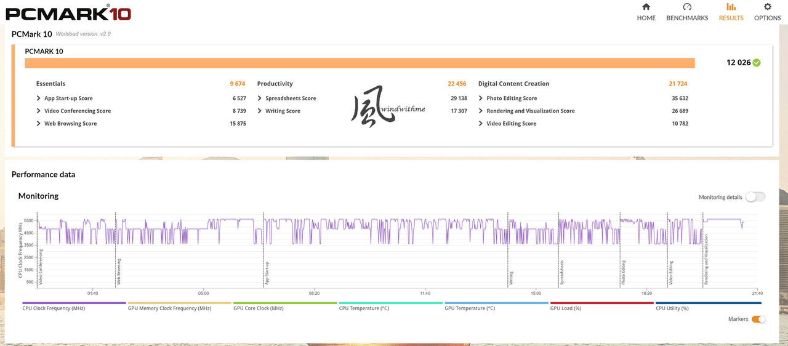Click the Spreadsheets chart marker

click(x=562, y=272)
